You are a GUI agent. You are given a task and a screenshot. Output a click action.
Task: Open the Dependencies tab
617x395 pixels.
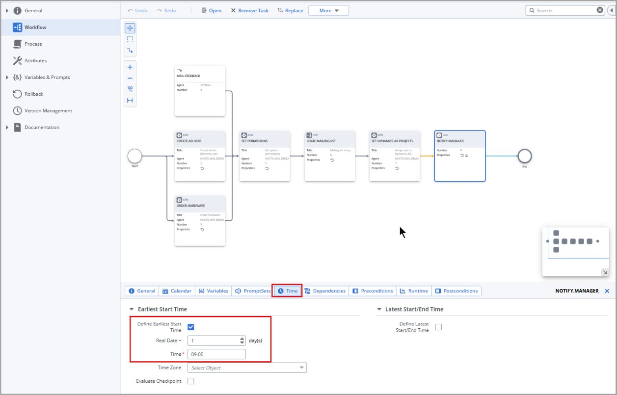click(325, 290)
